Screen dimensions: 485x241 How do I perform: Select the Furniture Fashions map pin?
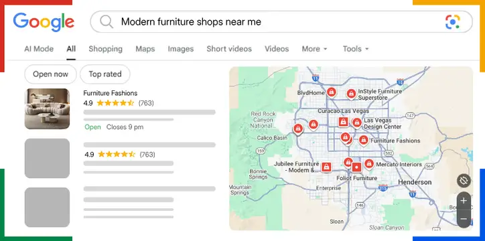tap(364, 141)
